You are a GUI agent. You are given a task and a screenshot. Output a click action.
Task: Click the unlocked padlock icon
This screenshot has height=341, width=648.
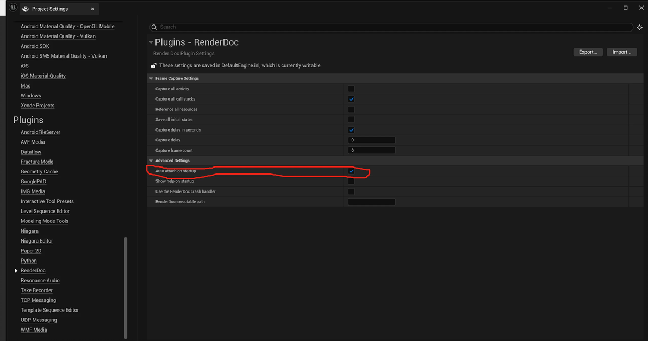pyautogui.click(x=154, y=66)
